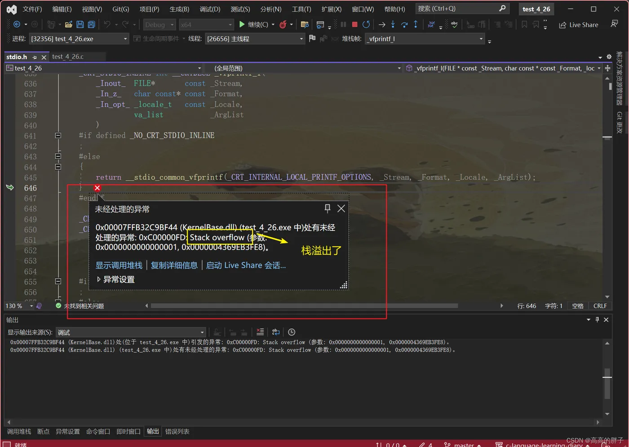Open the Live Share button
Viewport: 629px width, 447px height.
click(x=578, y=25)
